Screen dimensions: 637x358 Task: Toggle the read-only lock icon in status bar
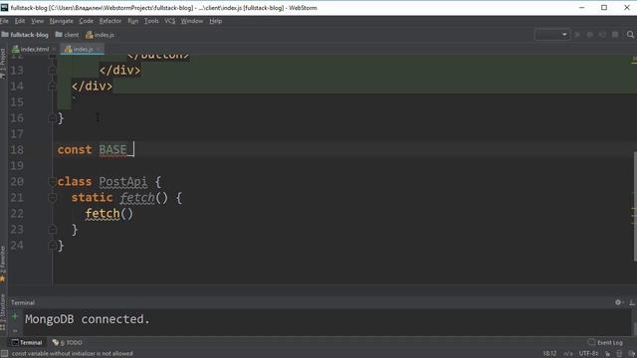[607, 354]
